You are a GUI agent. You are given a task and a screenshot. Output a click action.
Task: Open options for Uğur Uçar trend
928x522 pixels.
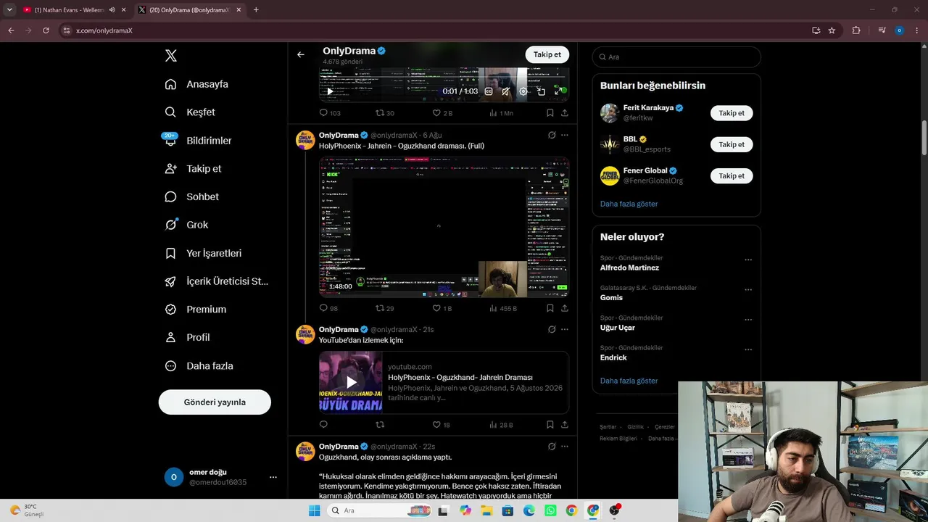(x=748, y=320)
